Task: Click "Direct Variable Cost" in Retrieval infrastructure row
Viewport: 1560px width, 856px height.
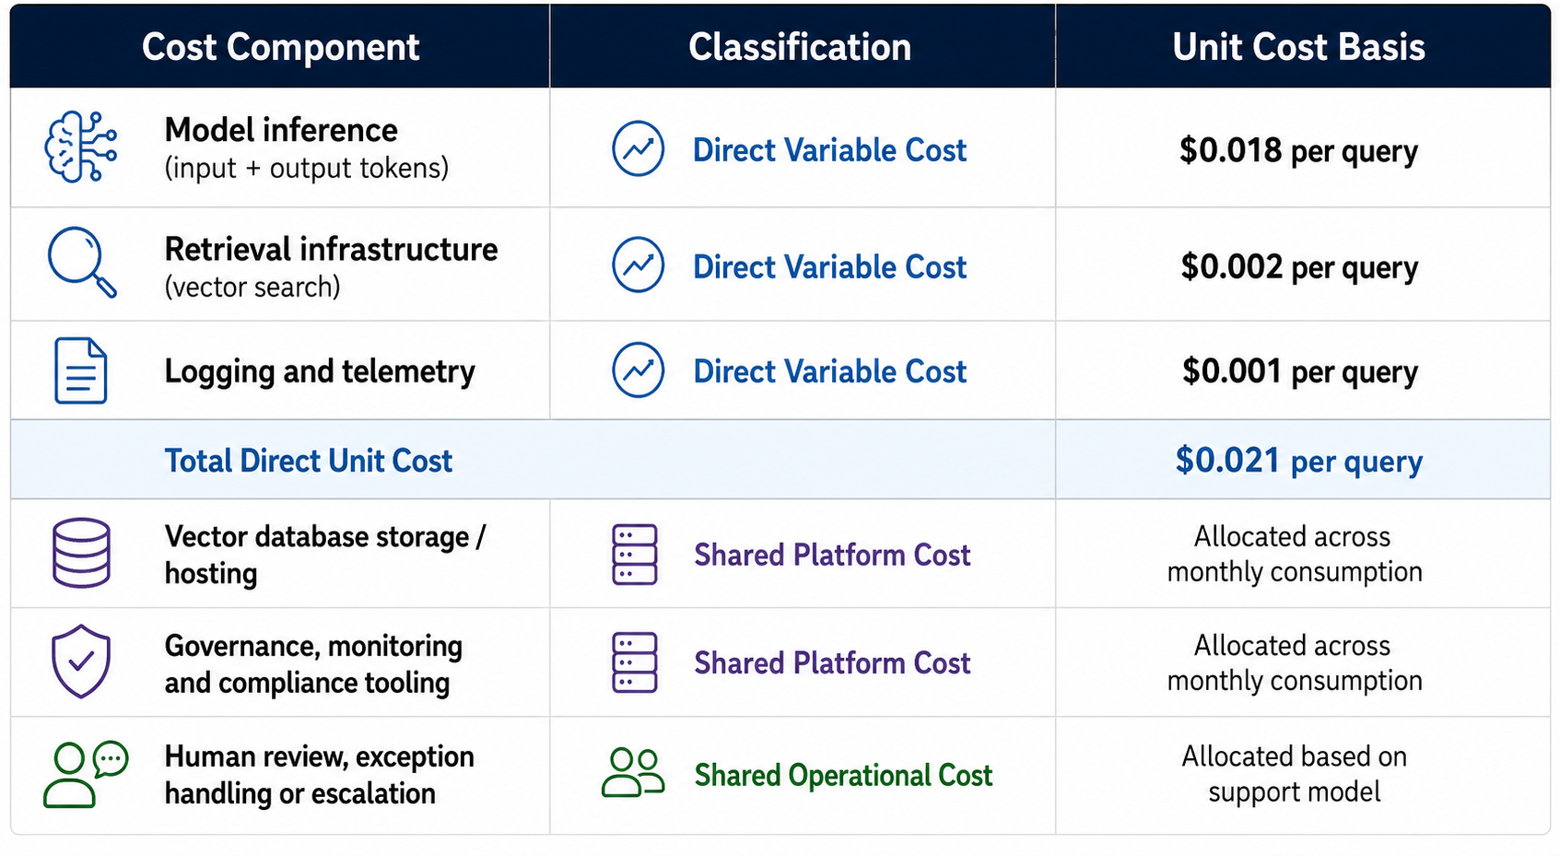Action: (829, 266)
